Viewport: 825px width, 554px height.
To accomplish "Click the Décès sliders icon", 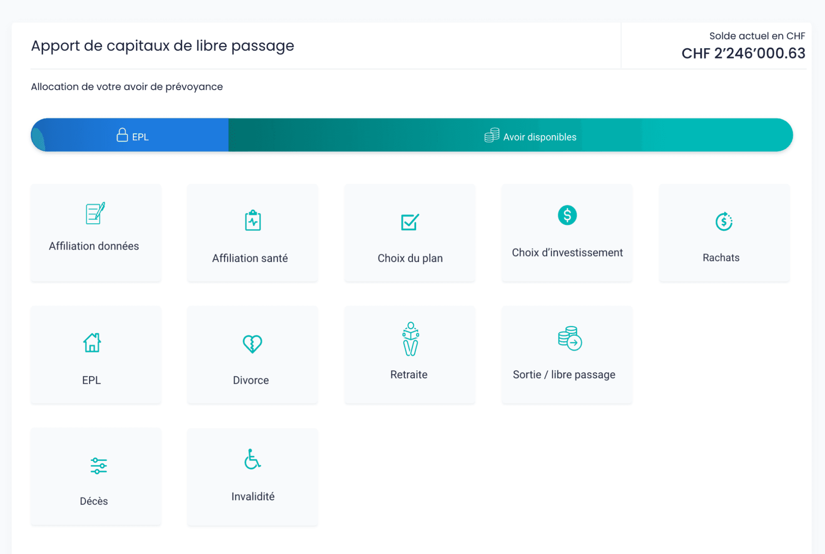I will 99,466.
